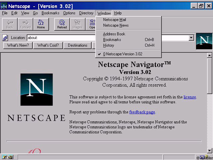
Task: Choose Netscape News from Window menu
Action: (128, 25)
